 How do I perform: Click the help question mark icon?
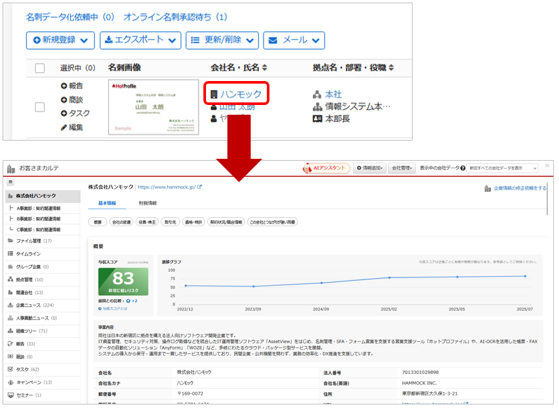click(462, 169)
